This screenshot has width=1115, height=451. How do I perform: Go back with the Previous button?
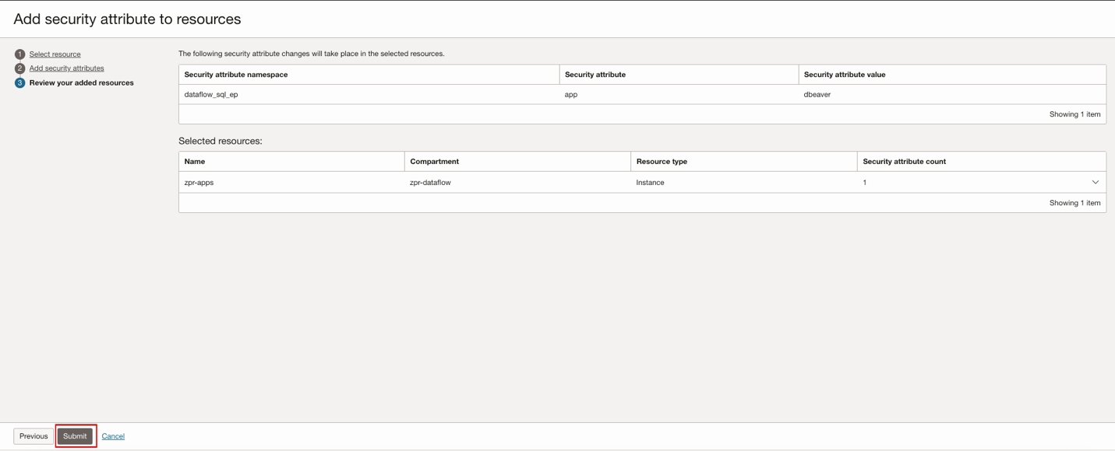[34, 436]
